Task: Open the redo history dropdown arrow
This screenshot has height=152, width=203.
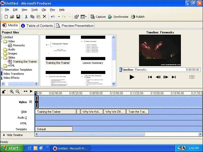Action: [70, 17]
